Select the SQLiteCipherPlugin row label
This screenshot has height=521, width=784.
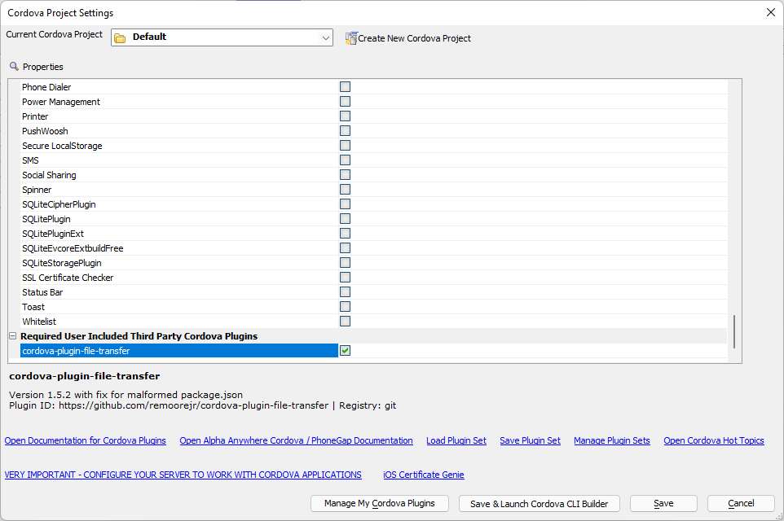tap(59, 204)
